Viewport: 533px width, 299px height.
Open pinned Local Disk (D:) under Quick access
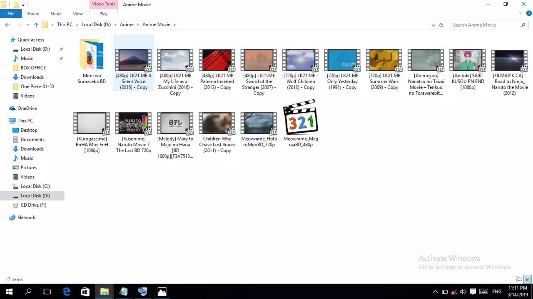(35, 49)
